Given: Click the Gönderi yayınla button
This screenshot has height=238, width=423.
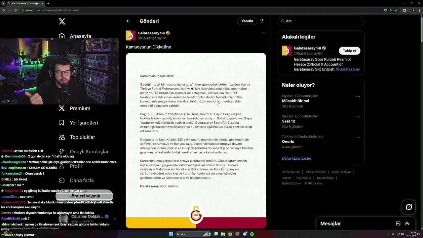Looking at the screenshot, I should [x=84, y=196].
